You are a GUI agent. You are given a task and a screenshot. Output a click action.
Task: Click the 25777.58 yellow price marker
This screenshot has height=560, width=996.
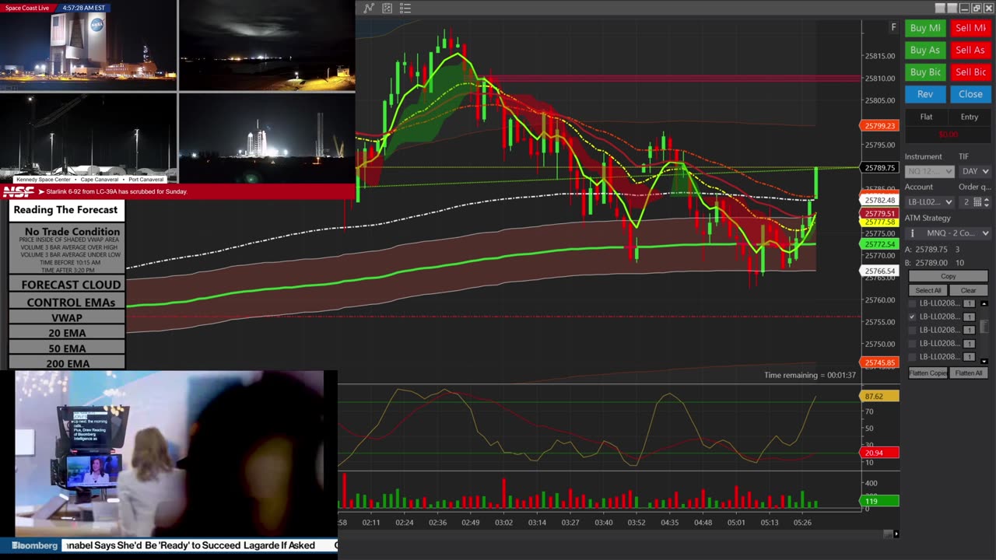879,222
